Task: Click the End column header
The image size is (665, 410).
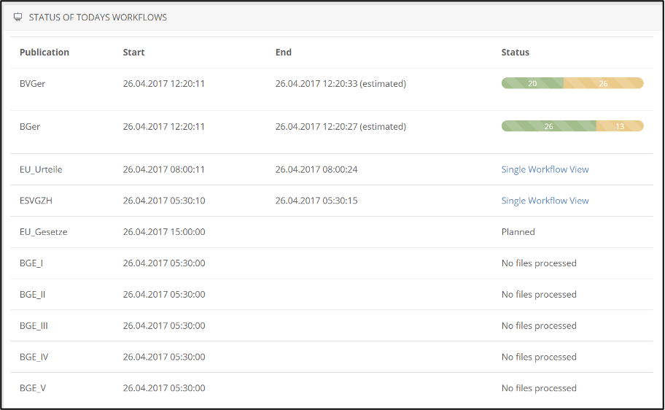Action: click(284, 53)
